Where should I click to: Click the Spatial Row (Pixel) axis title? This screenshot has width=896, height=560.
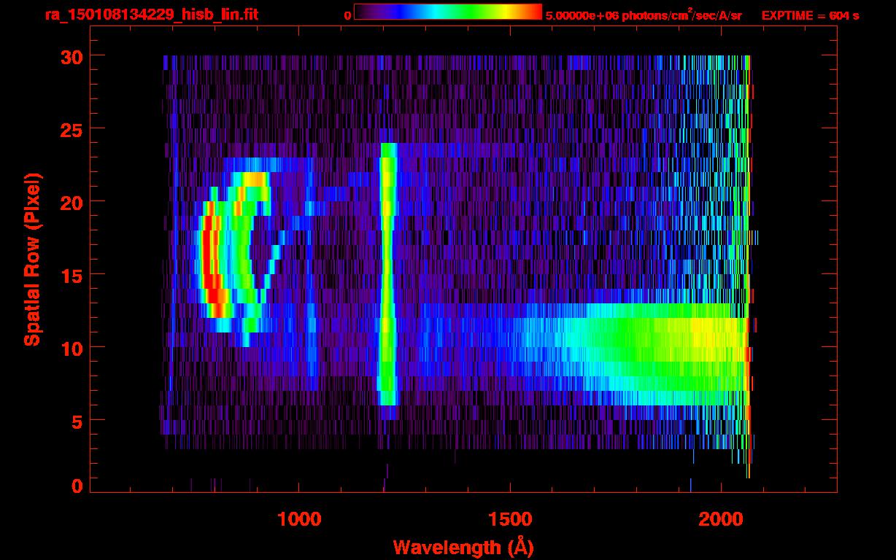pos(33,260)
